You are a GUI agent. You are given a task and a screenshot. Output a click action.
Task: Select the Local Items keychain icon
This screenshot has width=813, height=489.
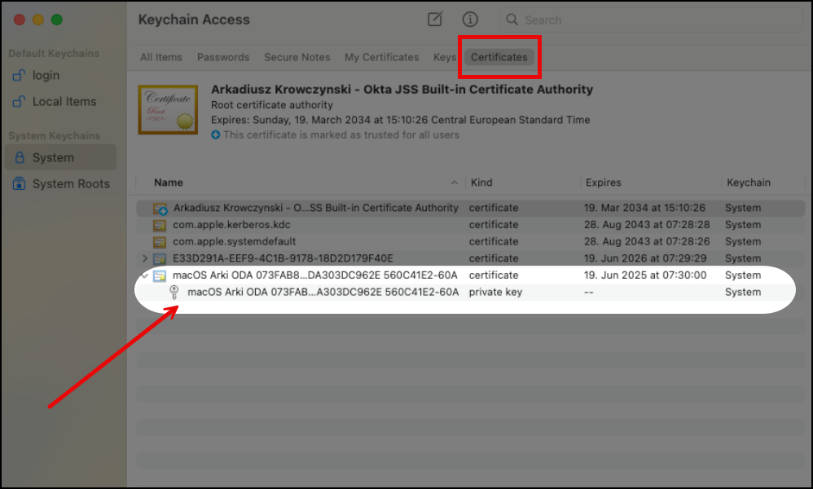tap(19, 101)
